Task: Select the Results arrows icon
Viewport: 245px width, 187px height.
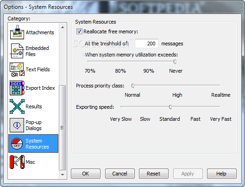Action: pos(17,106)
